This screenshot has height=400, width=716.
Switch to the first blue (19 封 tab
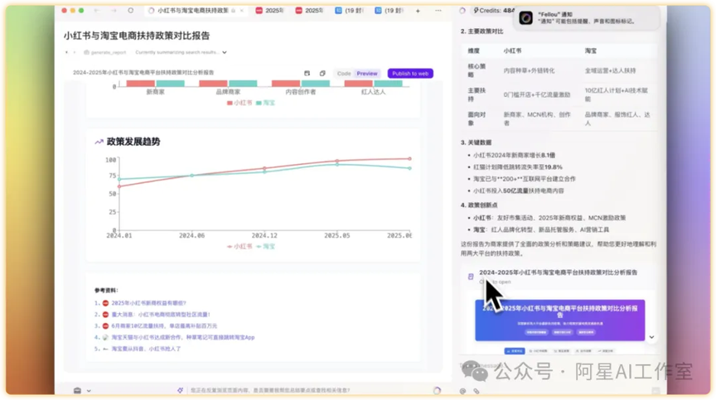pos(350,11)
